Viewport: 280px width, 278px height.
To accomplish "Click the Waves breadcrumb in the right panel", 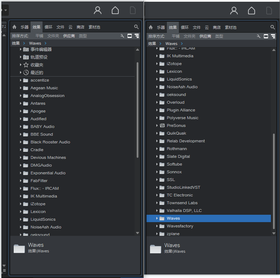I will pyautogui.click(x=171, y=44).
